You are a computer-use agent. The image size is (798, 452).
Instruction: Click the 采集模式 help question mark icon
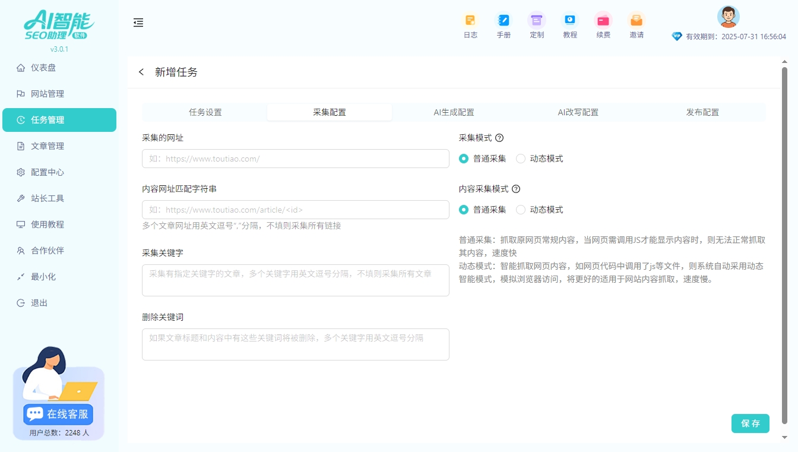click(x=500, y=138)
